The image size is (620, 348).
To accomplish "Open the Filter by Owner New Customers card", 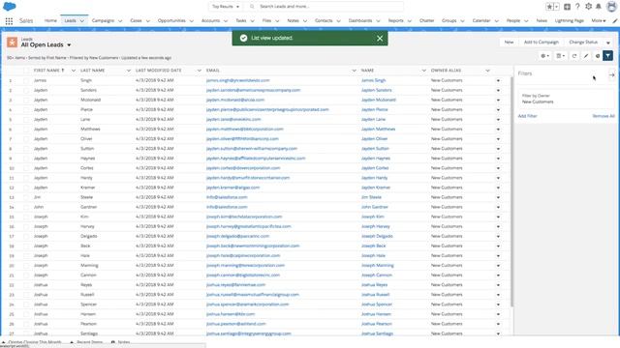I will click(566, 99).
